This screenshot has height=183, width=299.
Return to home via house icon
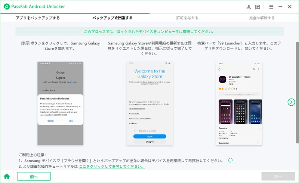pos(7,176)
